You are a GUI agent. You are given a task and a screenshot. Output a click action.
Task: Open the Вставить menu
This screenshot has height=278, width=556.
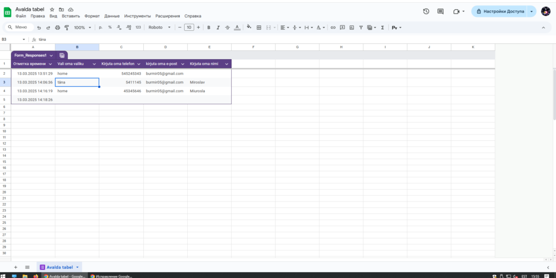click(71, 16)
